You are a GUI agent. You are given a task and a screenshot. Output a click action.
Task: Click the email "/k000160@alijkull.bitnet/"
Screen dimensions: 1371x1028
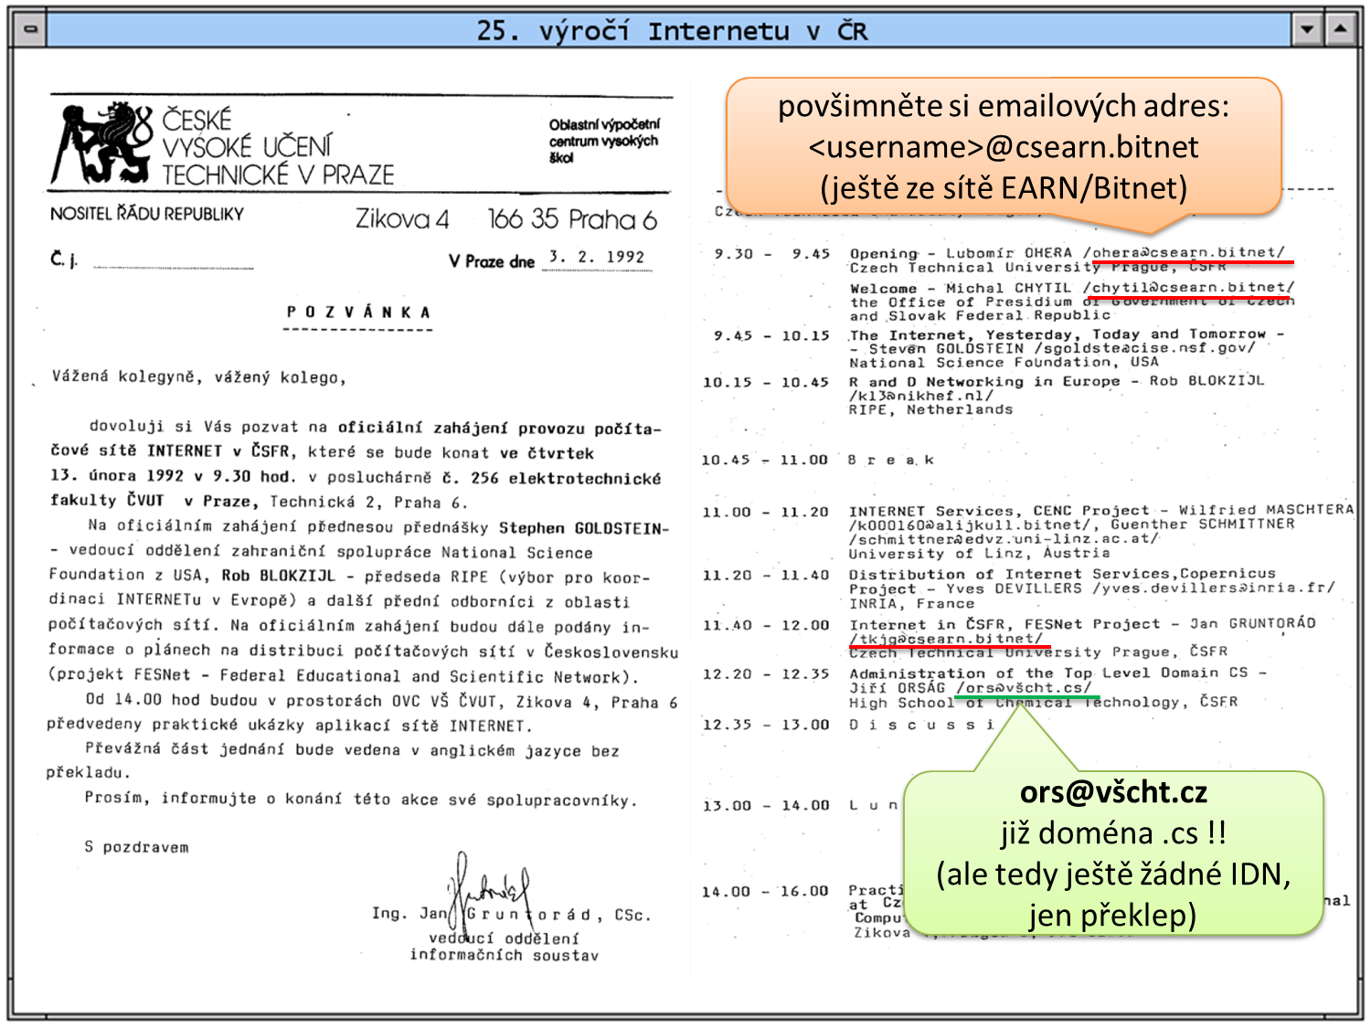coord(971,525)
